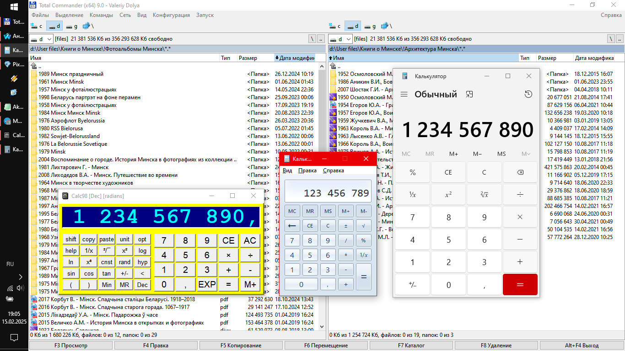
Task: Click the divide key in Калькулятор Обычный
Action: coord(520,195)
